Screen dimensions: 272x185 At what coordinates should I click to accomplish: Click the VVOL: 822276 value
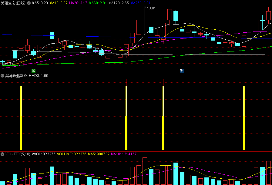[44, 154]
